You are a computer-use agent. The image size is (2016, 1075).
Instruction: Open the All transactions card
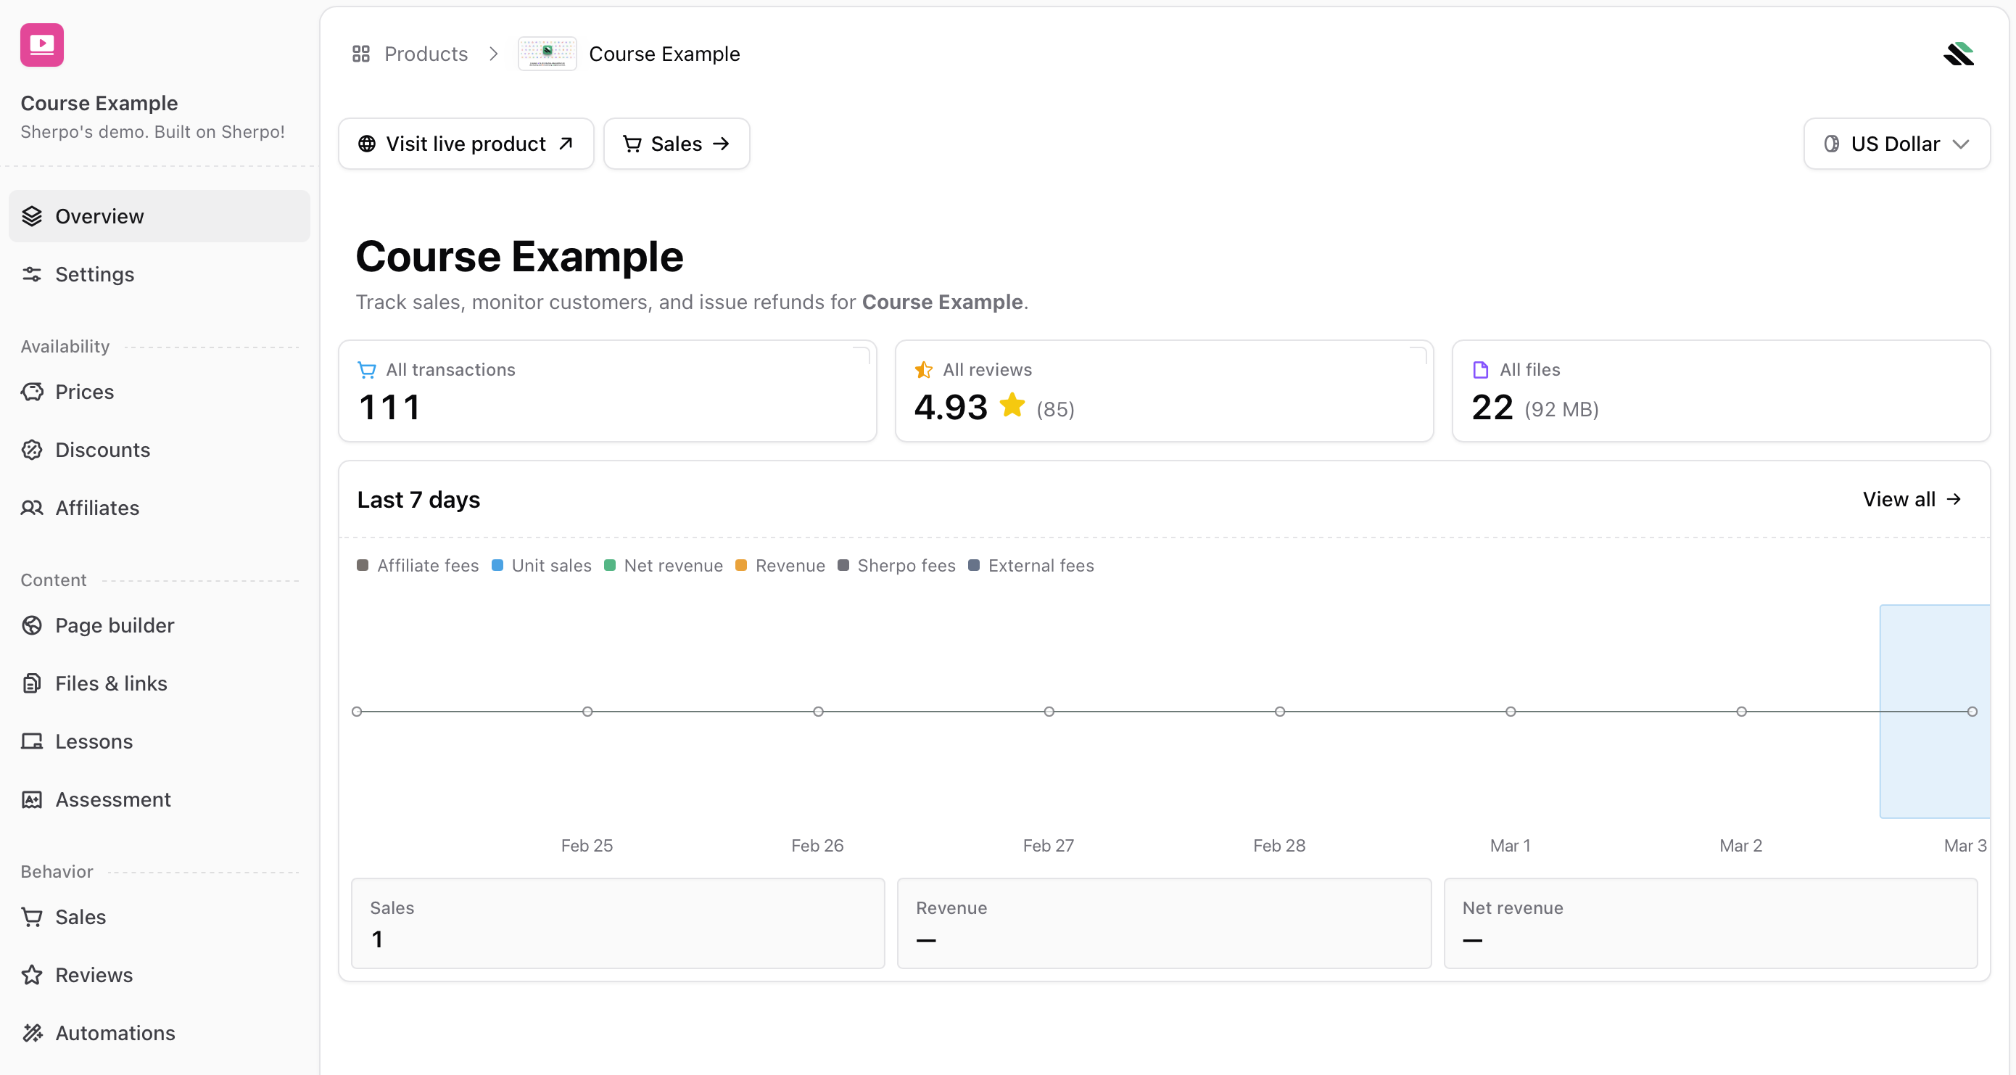607,391
